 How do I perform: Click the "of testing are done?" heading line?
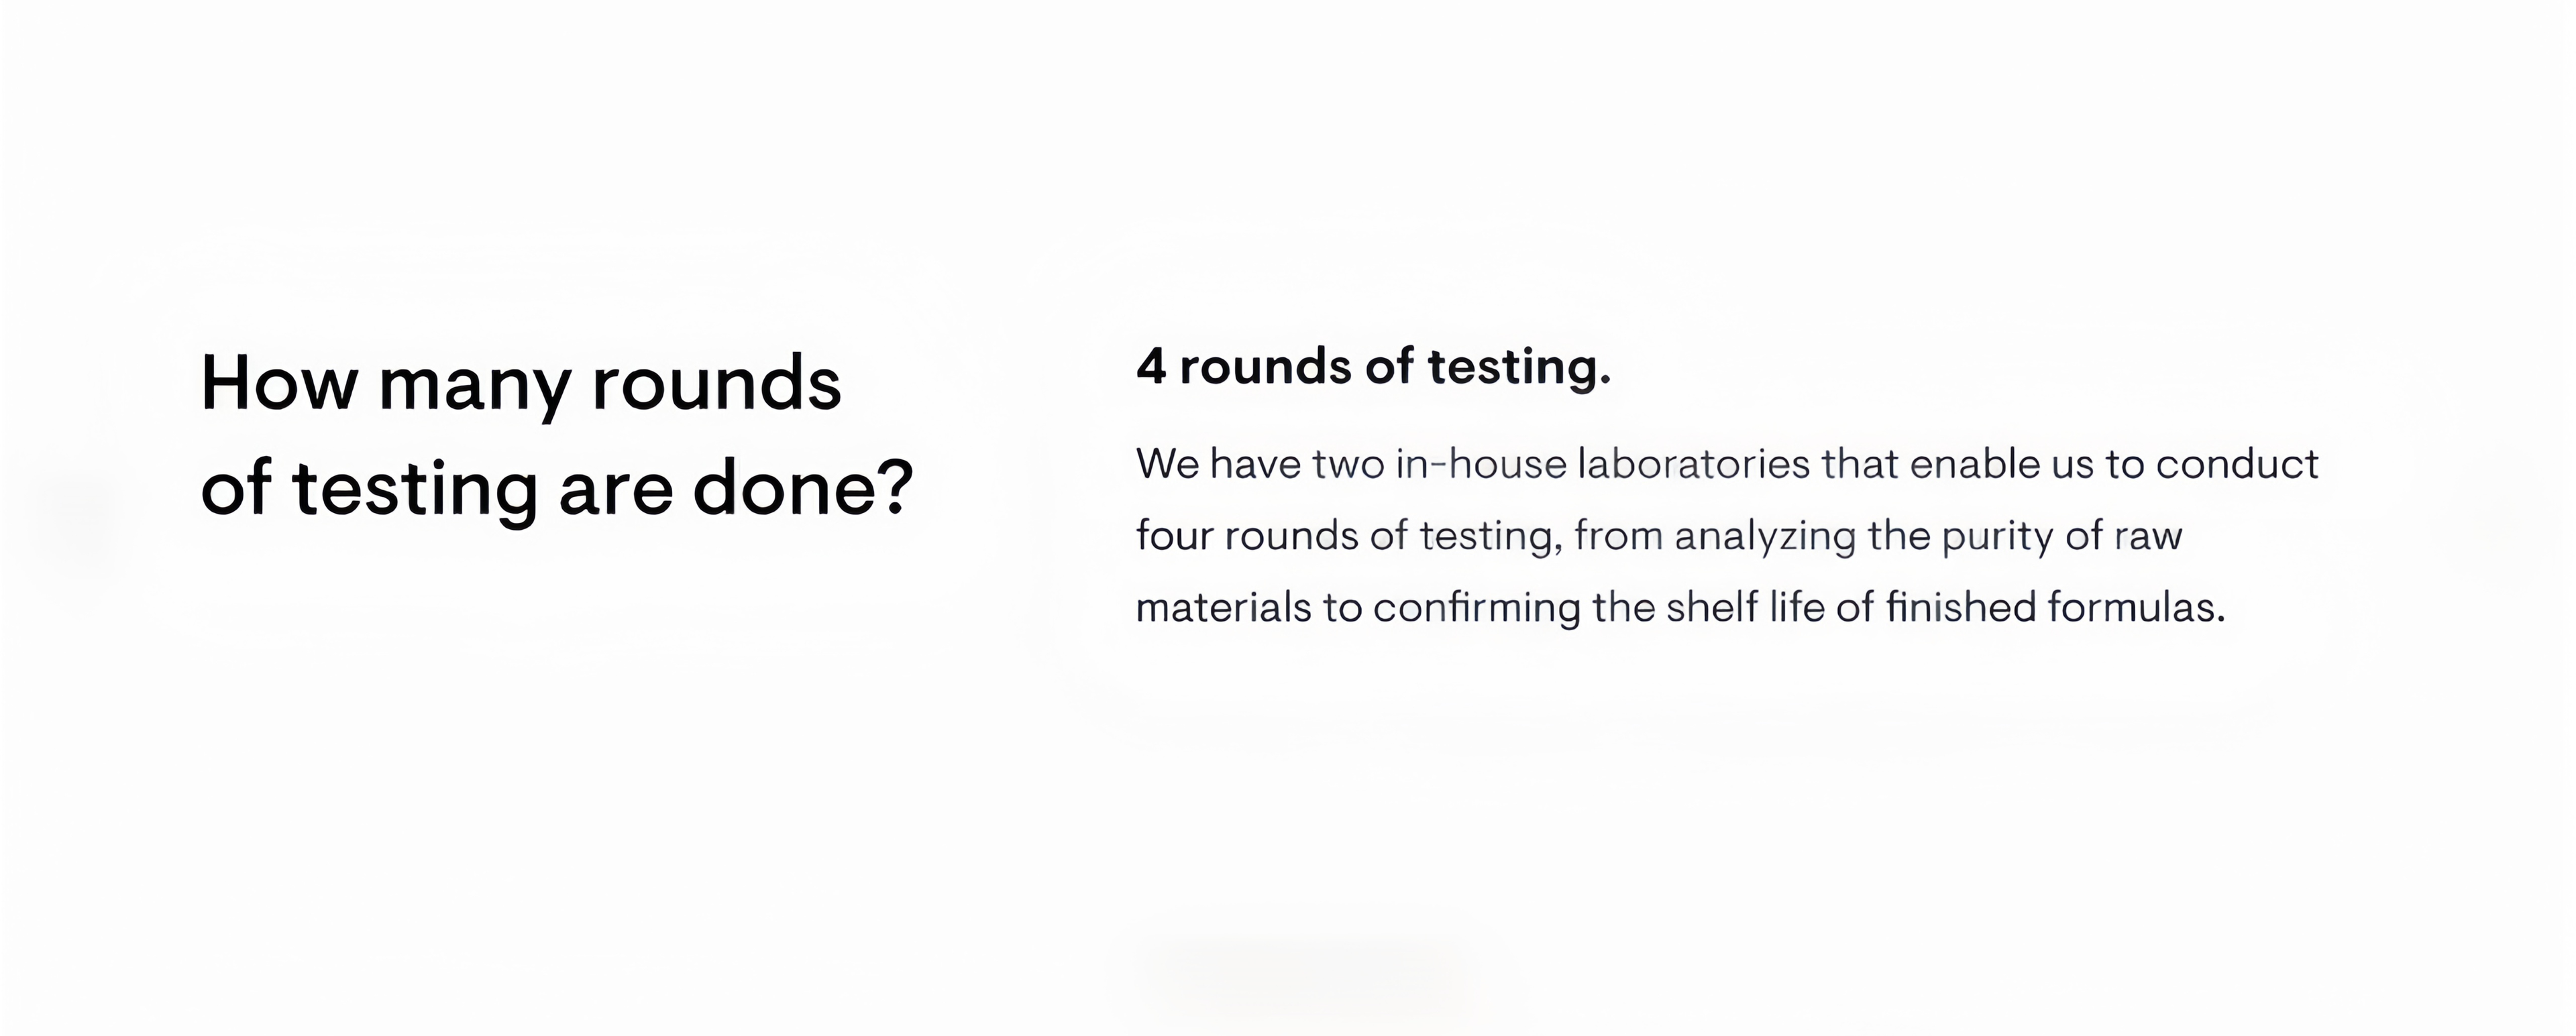click(557, 490)
